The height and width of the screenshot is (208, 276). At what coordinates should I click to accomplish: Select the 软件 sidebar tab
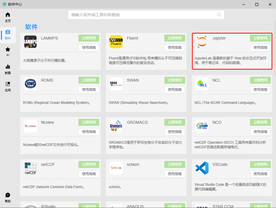click(x=8, y=35)
